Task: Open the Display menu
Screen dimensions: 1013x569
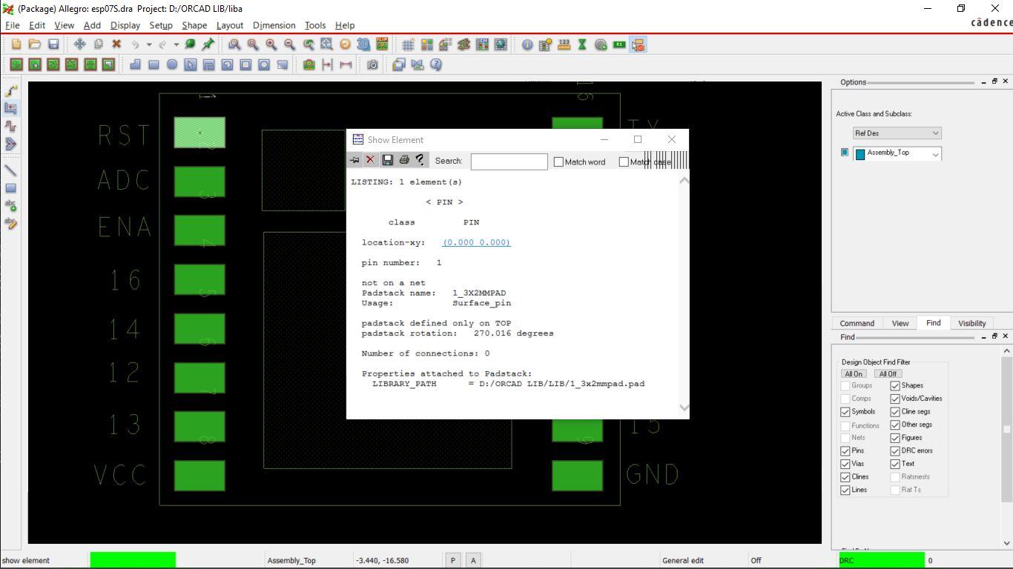Action: [125, 25]
